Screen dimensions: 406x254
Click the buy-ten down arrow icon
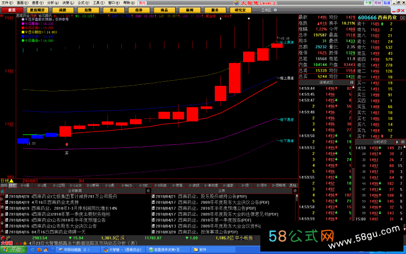382,136
